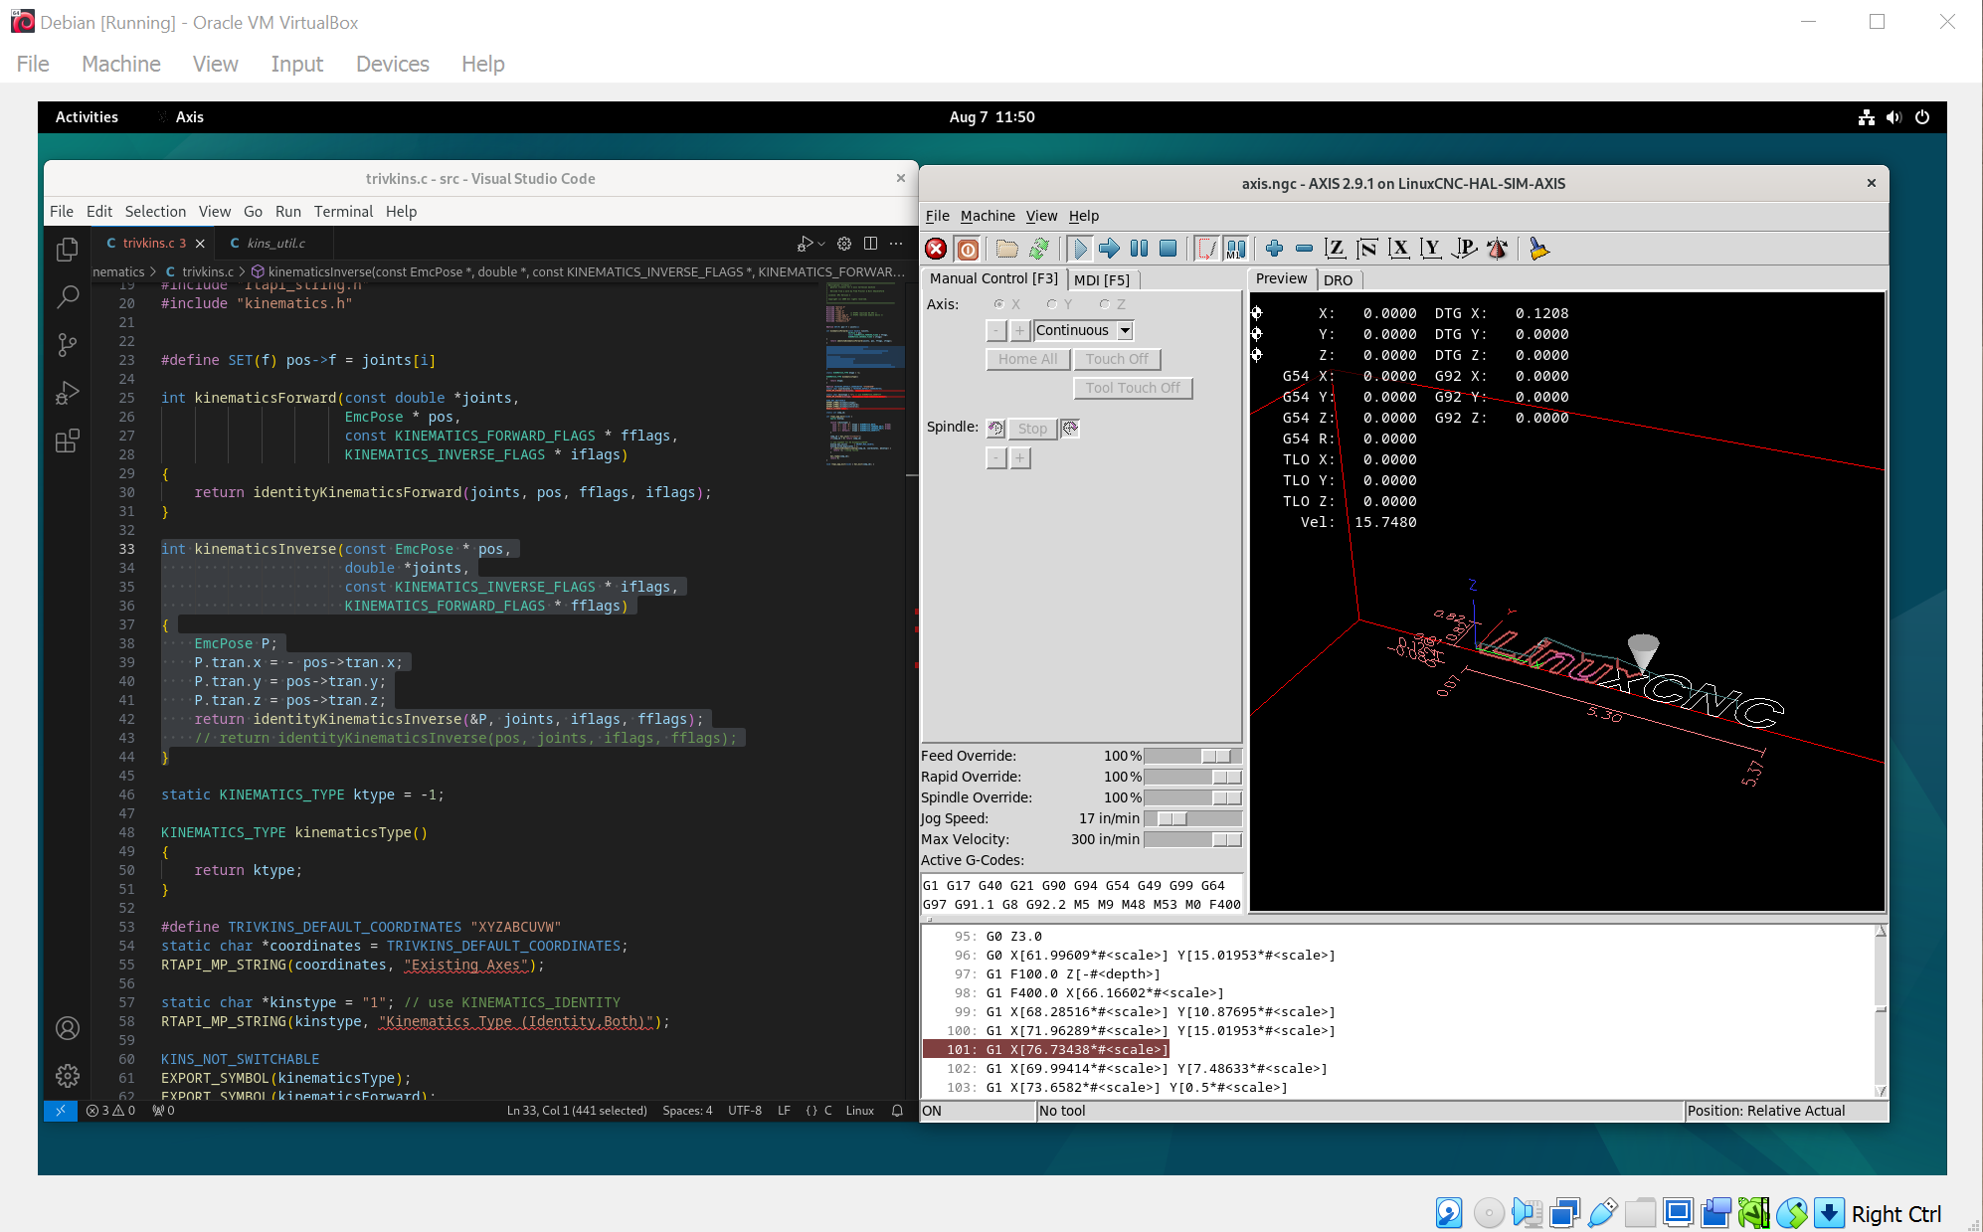The image size is (1983, 1232).
Task: Zoom out the AXIS preview
Action: pyautogui.click(x=1304, y=249)
